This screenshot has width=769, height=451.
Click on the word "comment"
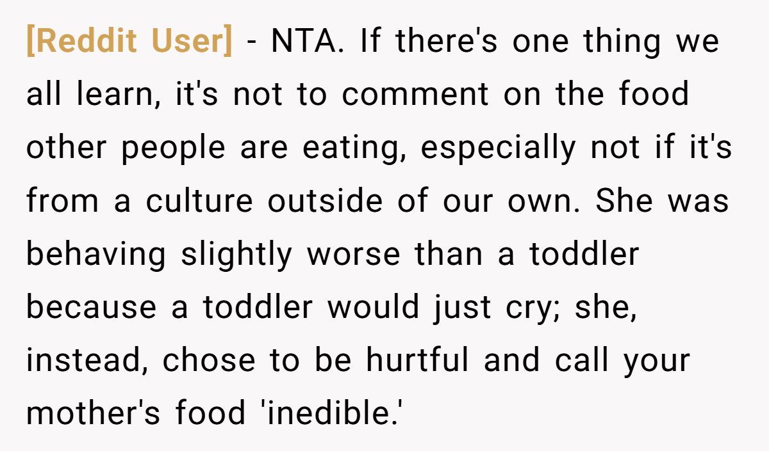point(415,95)
